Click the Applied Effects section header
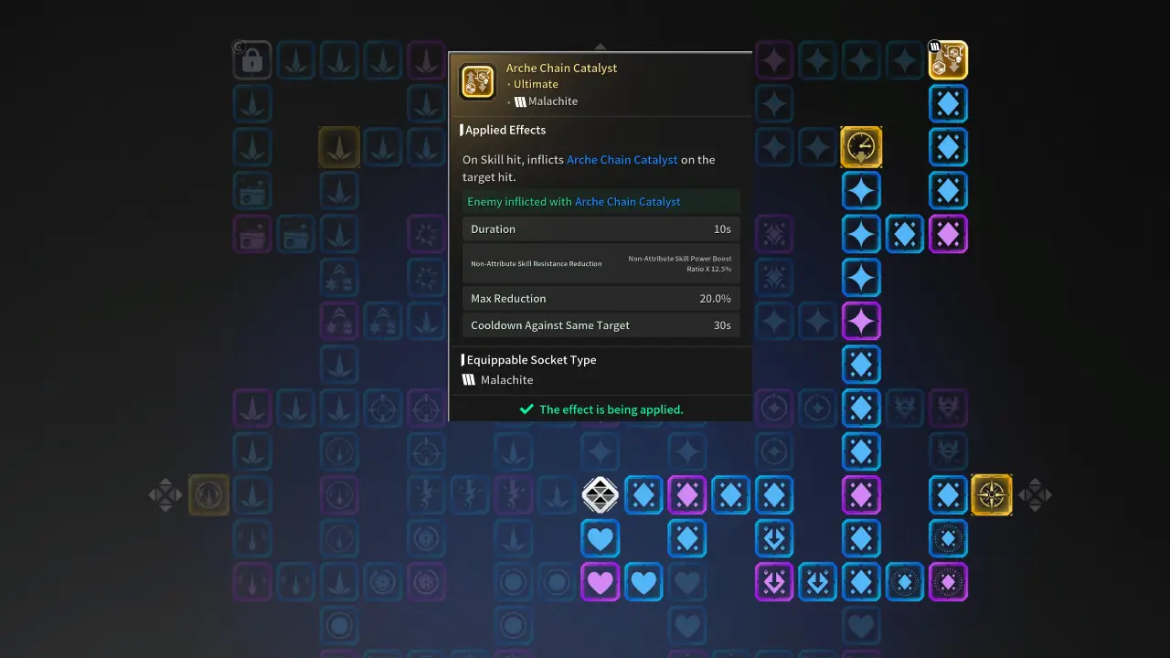The width and height of the screenshot is (1170, 658). coord(505,131)
